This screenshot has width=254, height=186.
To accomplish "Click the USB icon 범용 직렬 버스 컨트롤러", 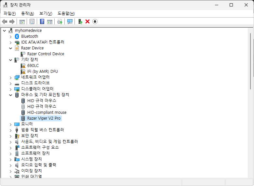I will click(x=17, y=130).
